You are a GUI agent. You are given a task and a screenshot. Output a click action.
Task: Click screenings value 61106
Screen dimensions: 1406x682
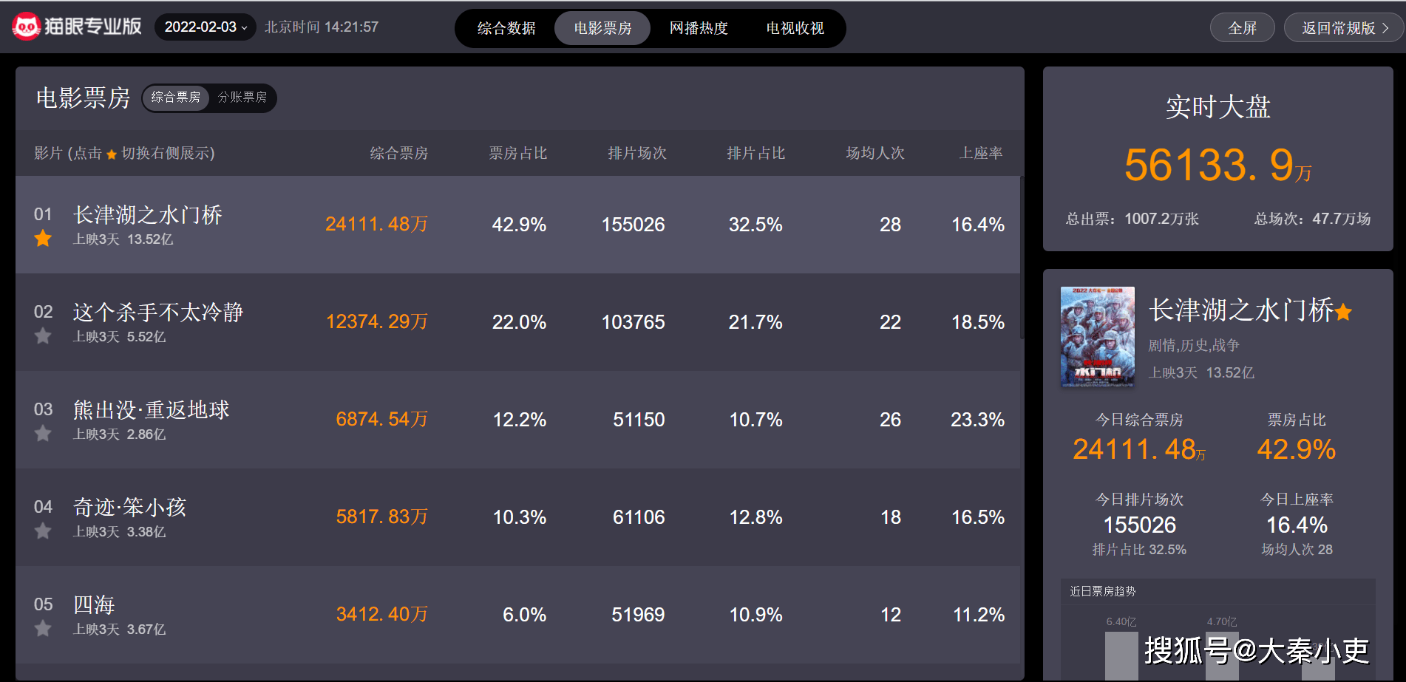[x=639, y=517]
